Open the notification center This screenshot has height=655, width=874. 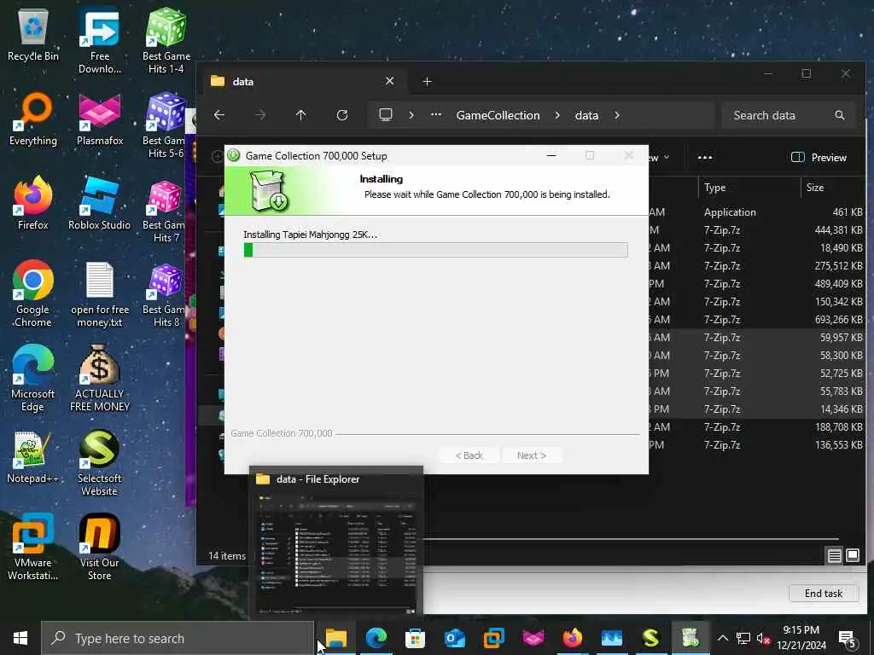tap(848, 638)
